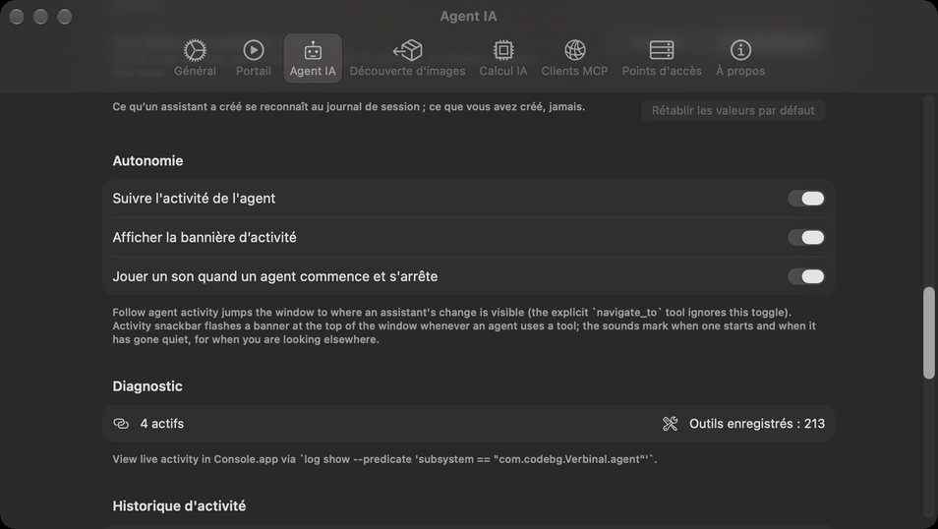The image size is (938, 529).
Task: Open the À propos tab
Action: click(x=740, y=58)
